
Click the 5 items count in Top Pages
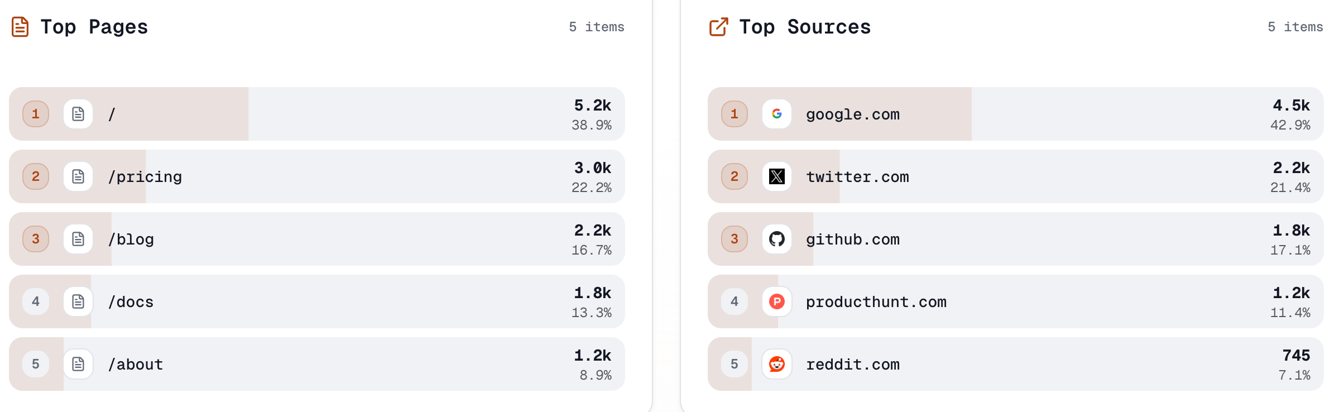click(x=597, y=27)
